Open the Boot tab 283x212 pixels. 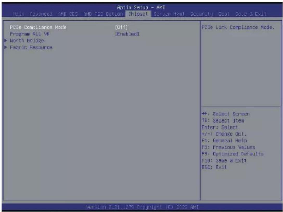[224, 14]
